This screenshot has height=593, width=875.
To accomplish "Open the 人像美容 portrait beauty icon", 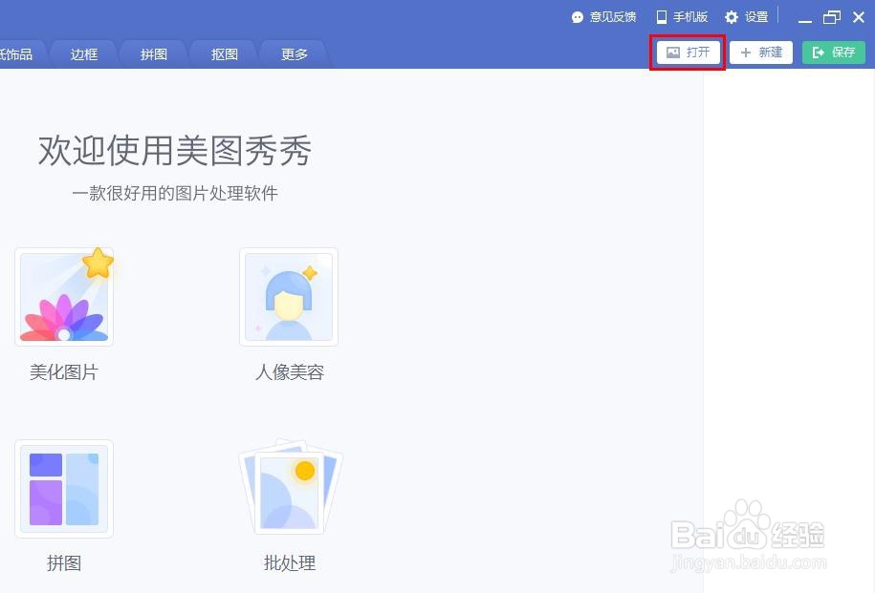I will (289, 296).
